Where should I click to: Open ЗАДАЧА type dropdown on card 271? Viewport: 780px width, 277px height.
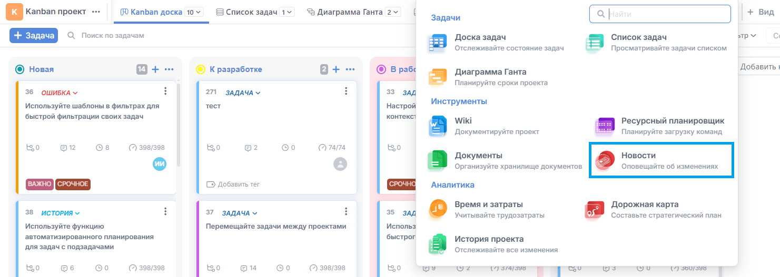[243, 93]
